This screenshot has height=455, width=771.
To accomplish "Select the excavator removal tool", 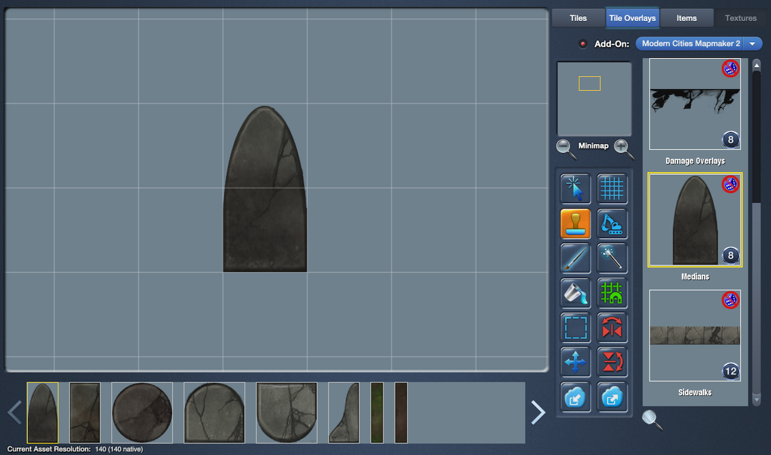I will click(x=612, y=224).
